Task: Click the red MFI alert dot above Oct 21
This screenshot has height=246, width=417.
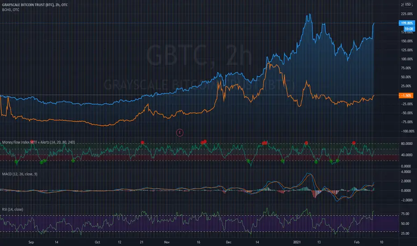Action: coord(143,143)
